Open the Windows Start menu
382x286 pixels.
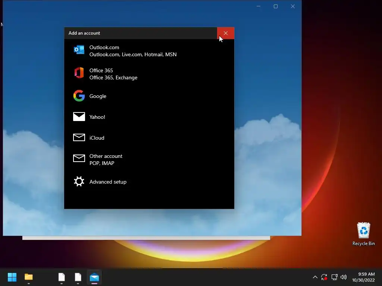tap(12, 277)
